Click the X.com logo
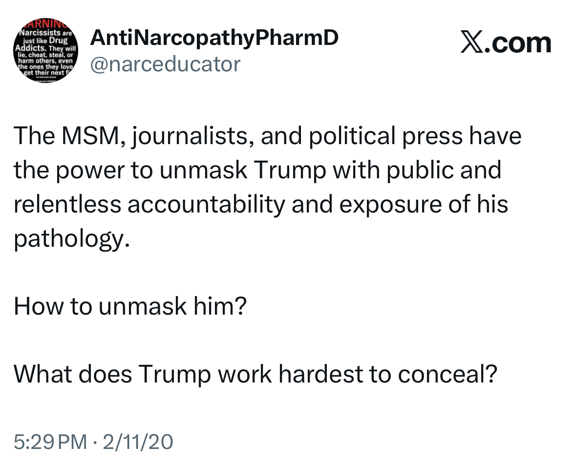The height and width of the screenshot is (467, 576). coord(506,43)
